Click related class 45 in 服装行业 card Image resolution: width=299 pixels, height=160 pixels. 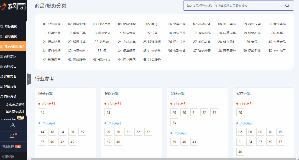72,142
